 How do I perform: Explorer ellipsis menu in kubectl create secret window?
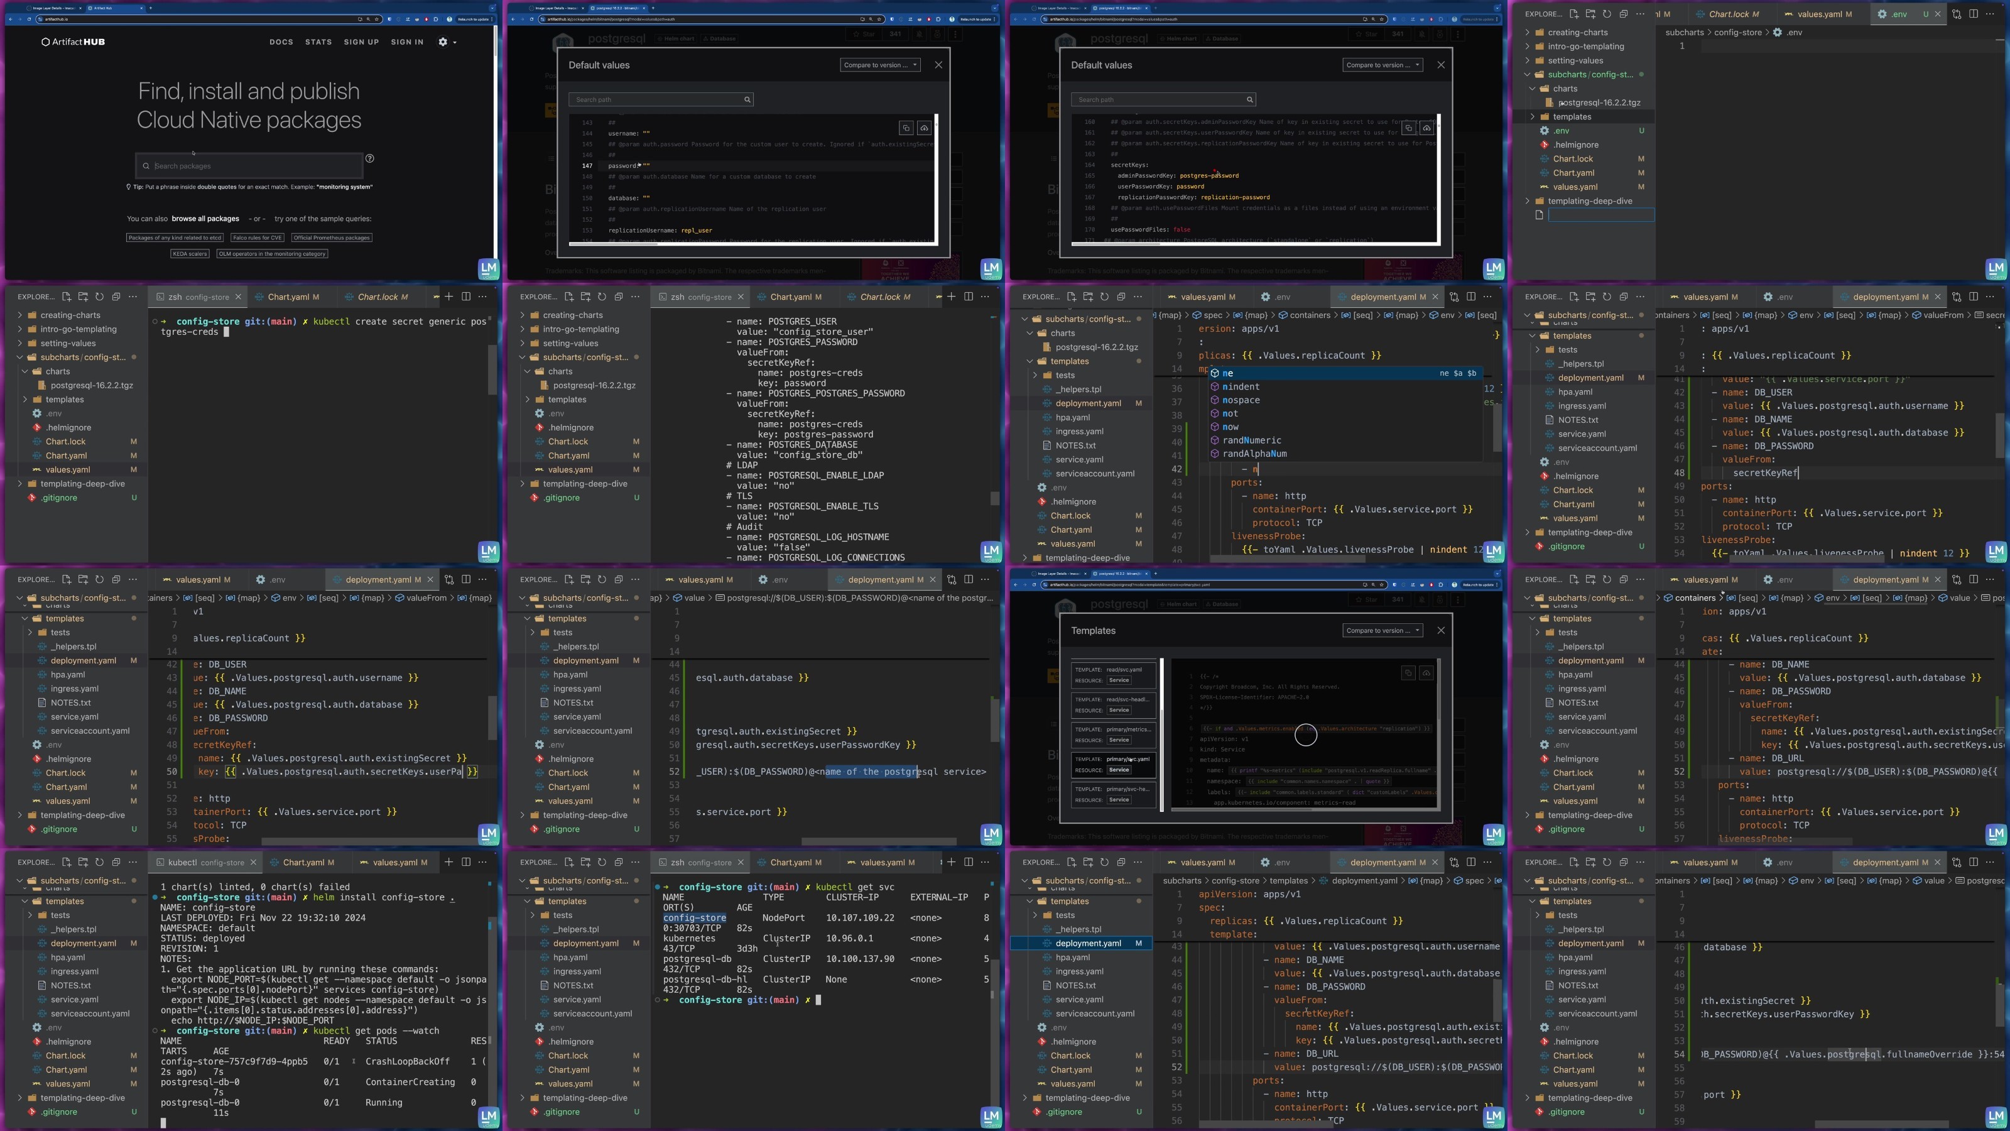tap(133, 297)
